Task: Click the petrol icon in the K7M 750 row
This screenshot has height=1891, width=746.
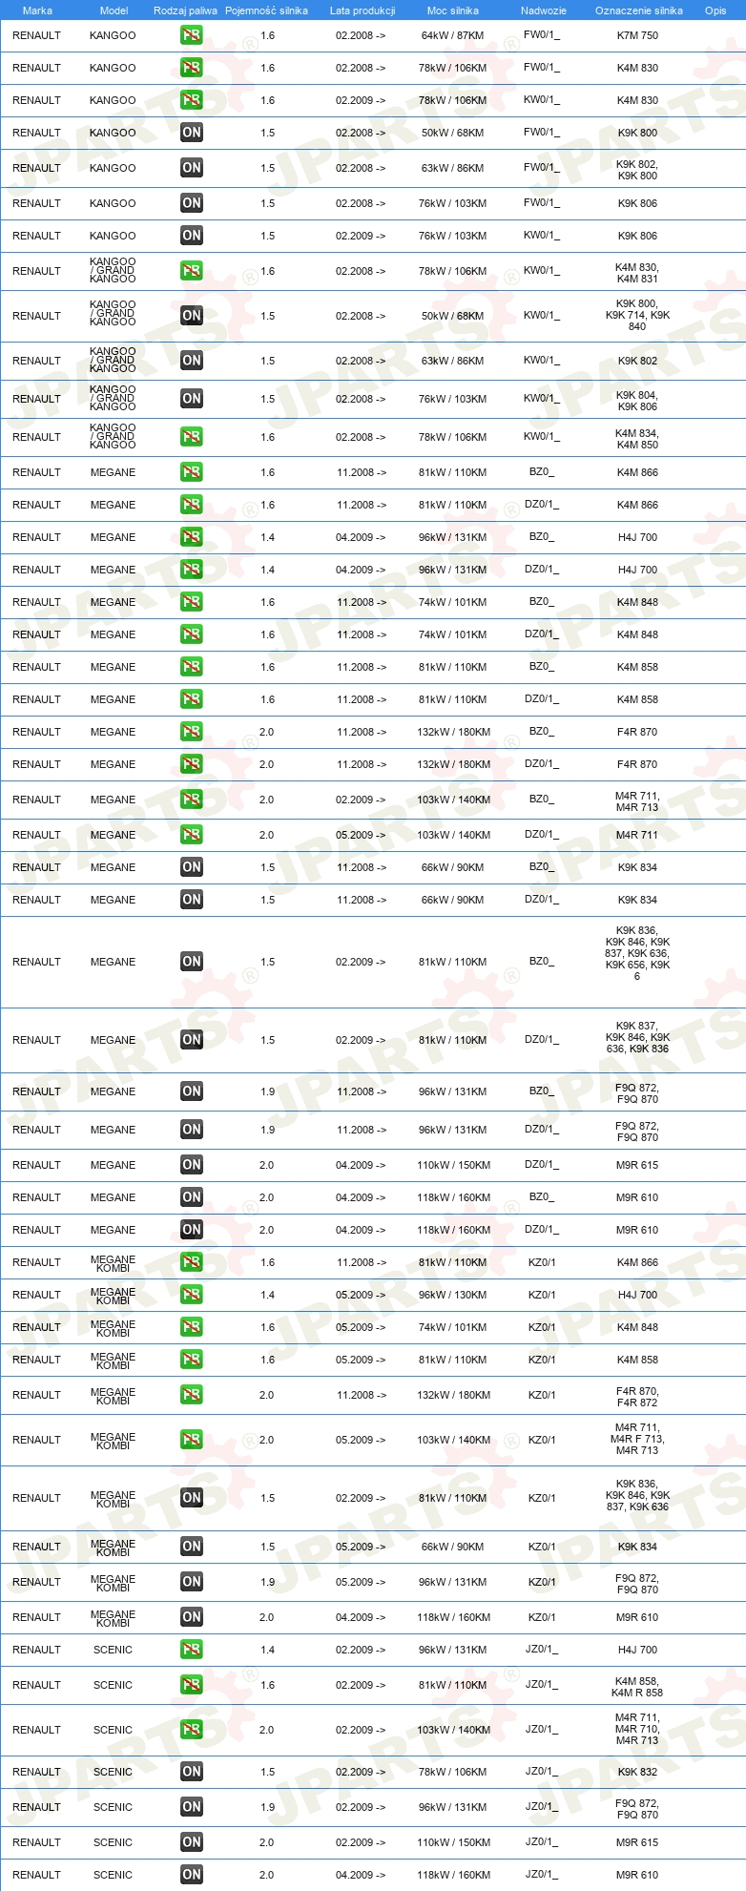Action: [x=192, y=35]
